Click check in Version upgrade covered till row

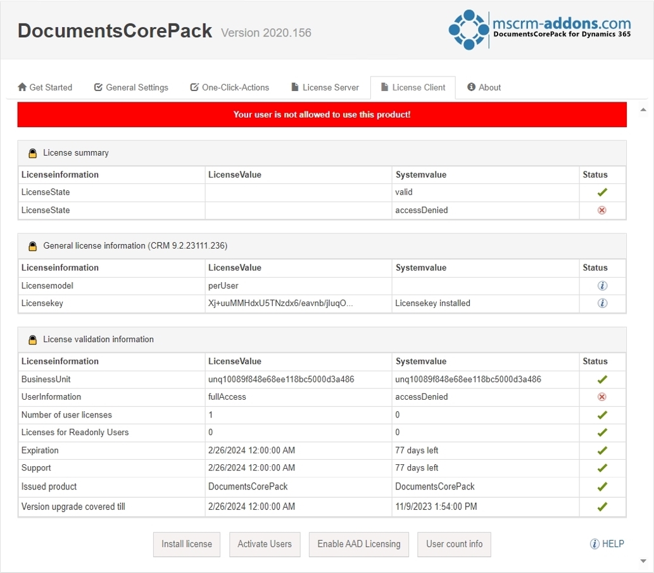[x=602, y=507]
